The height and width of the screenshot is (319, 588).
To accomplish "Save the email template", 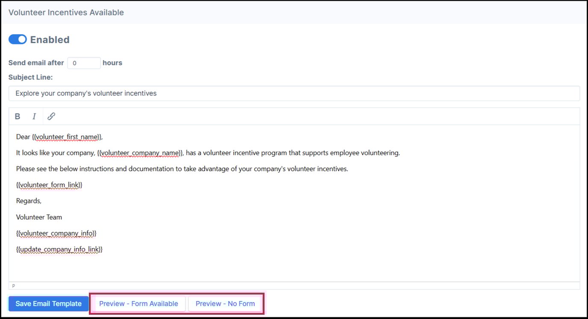I will click(x=48, y=303).
